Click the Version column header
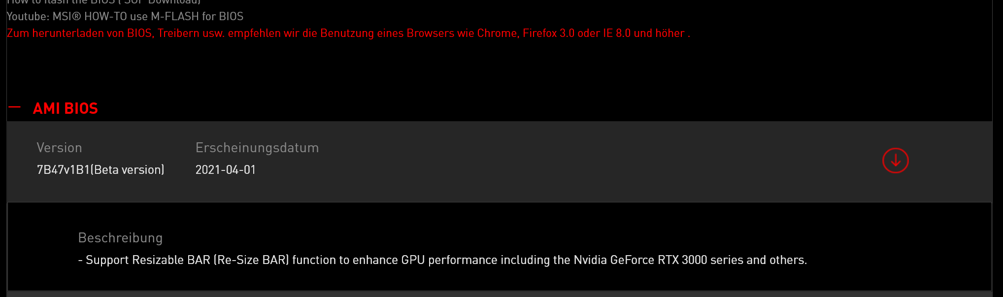This screenshot has height=297, width=1003. 59,147
